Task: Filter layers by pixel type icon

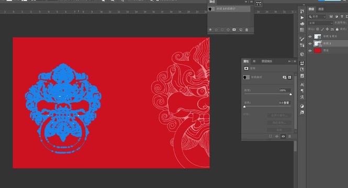Action: 331,17
